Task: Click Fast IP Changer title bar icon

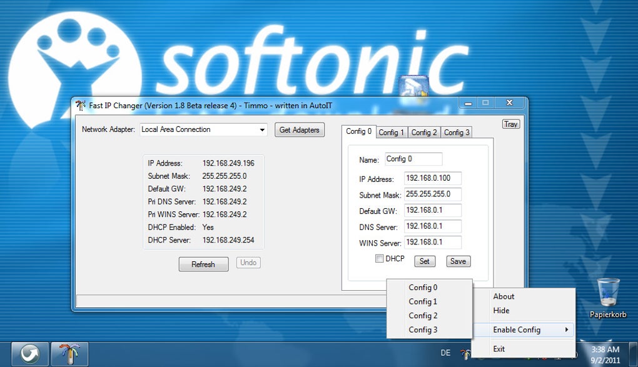Action: pyautogui.click(x=80, y=106)
